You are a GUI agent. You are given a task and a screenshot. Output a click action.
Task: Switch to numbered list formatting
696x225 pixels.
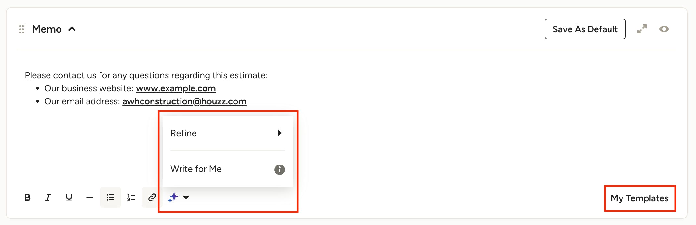(x=131, y=197)
